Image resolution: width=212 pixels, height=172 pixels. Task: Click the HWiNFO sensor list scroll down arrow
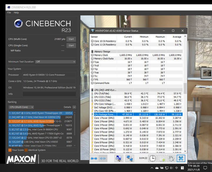click(185, 151)
